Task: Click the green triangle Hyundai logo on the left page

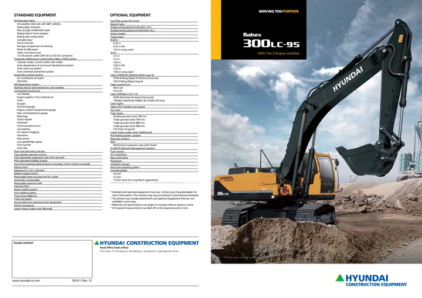Action: click(x=97, y=243)
